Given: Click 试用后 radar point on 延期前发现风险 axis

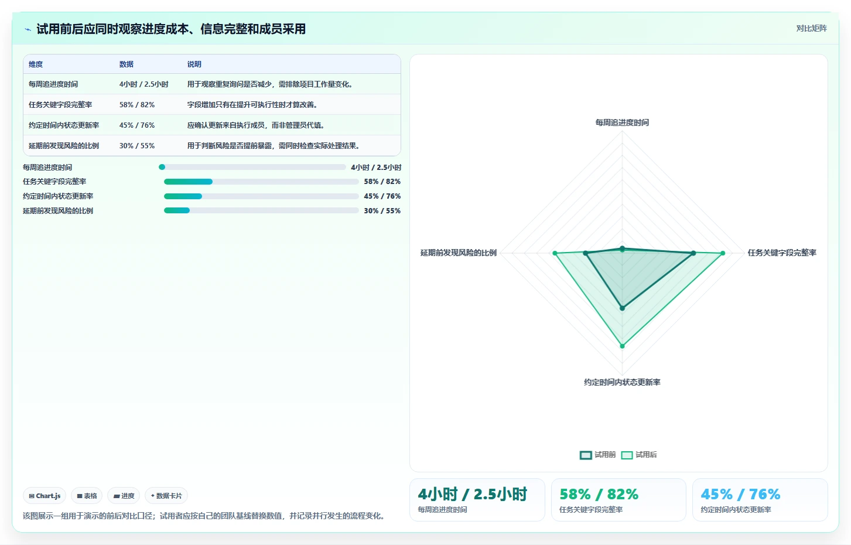Looking at the screenshot, I should pyautogui.click(x=555, y=253).
